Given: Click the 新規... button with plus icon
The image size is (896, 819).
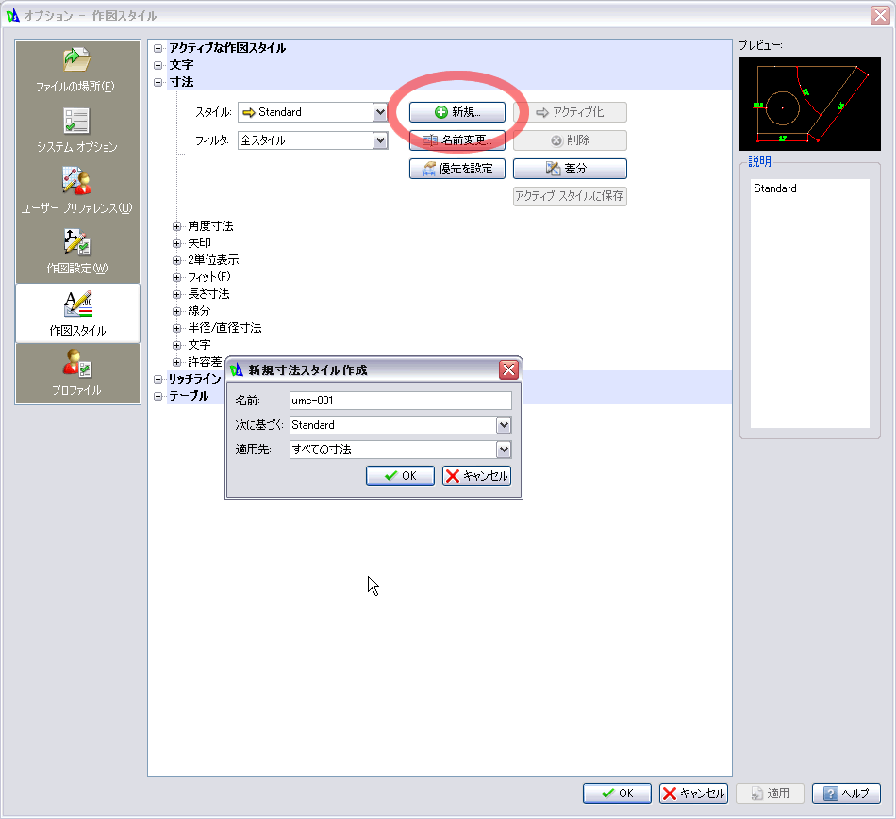Looking at the screenshot, I should coord(457,112).
